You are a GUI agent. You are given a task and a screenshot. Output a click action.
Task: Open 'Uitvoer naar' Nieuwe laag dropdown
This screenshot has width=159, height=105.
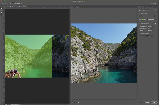pos(148,36)
